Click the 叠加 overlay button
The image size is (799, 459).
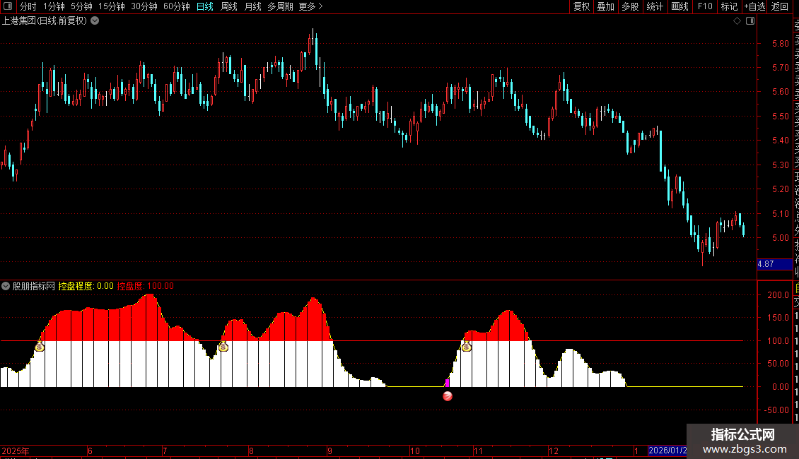[606, 6]
